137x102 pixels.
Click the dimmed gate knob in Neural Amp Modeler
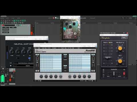pos(18,52)
